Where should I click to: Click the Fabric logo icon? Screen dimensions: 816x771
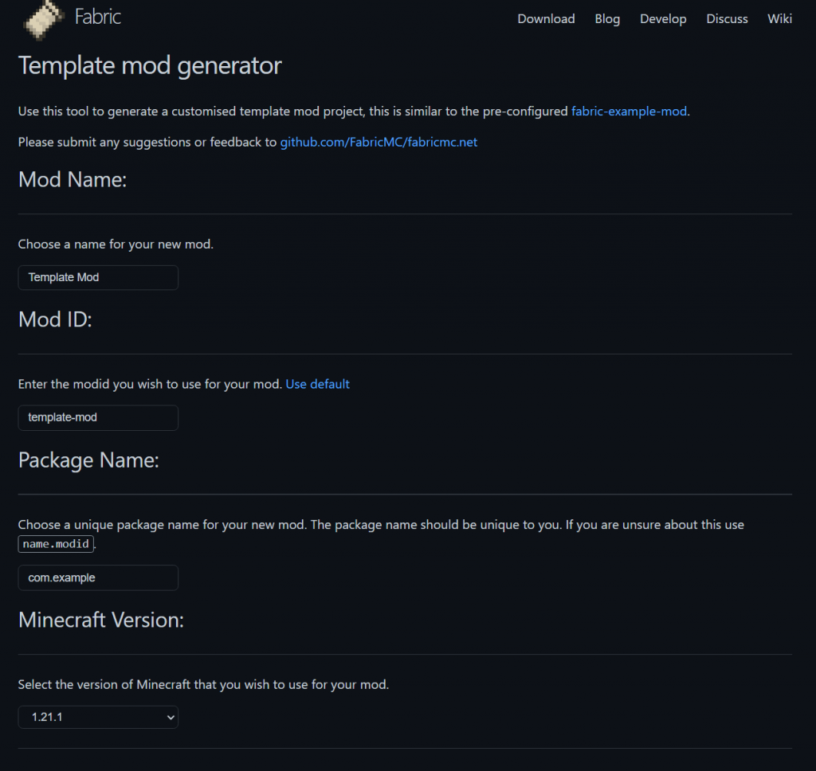[43, 19]
